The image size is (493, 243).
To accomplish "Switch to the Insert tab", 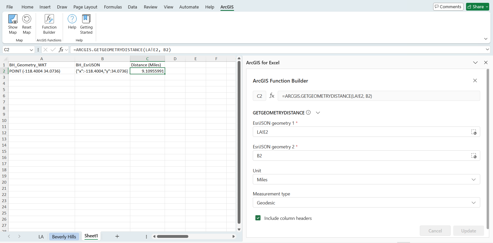I will click(45, 7).
